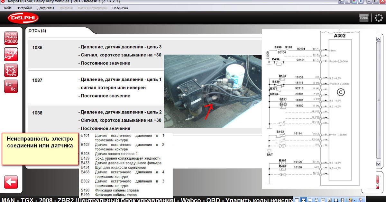Click legend entry B433 'Датчик давления воздушного фильтра'
This screenshot has width=386, height=202.
point(121,163)
